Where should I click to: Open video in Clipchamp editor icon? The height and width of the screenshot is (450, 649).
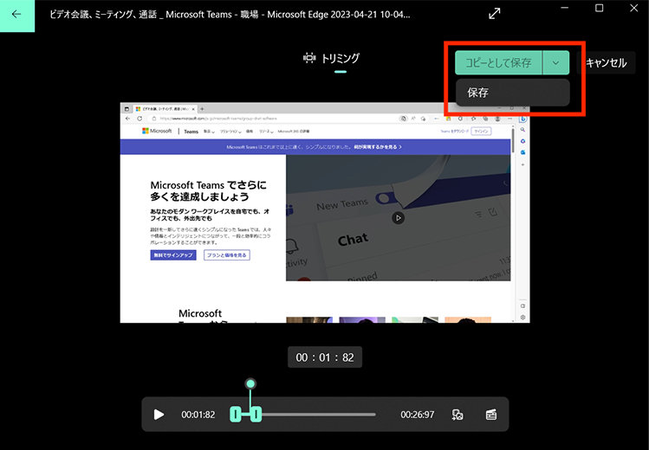[491, 415]
